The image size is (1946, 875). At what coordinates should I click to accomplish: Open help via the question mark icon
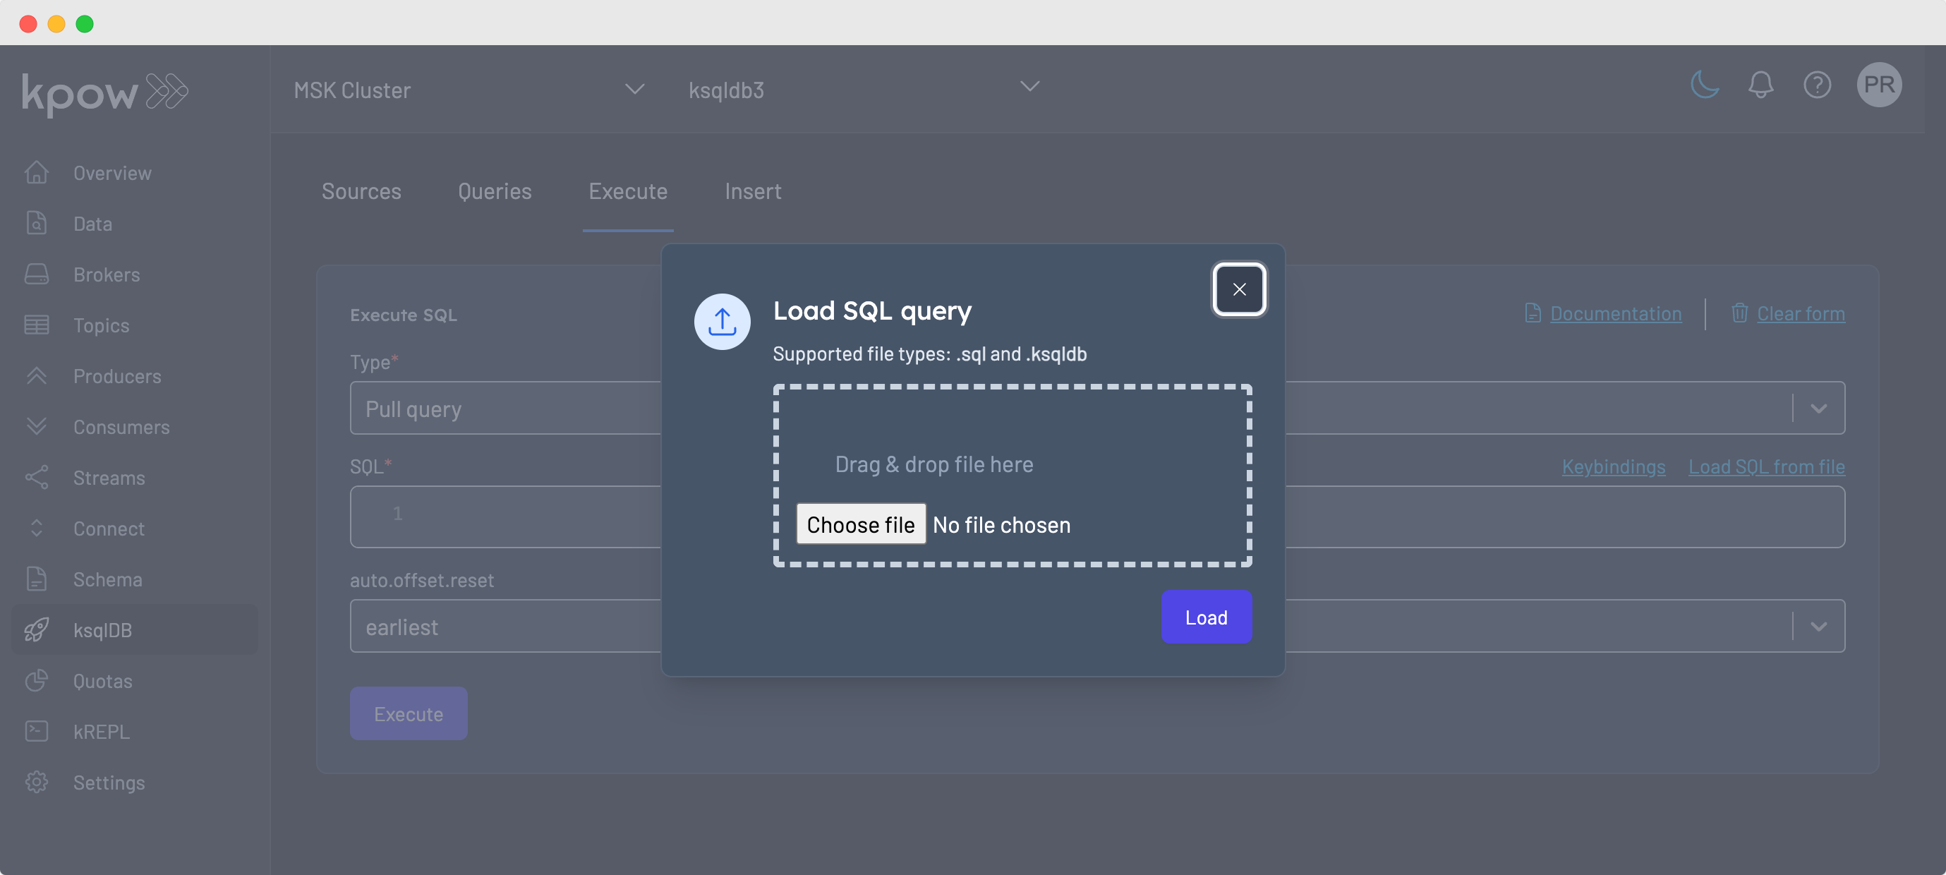tap(1818, 85)
